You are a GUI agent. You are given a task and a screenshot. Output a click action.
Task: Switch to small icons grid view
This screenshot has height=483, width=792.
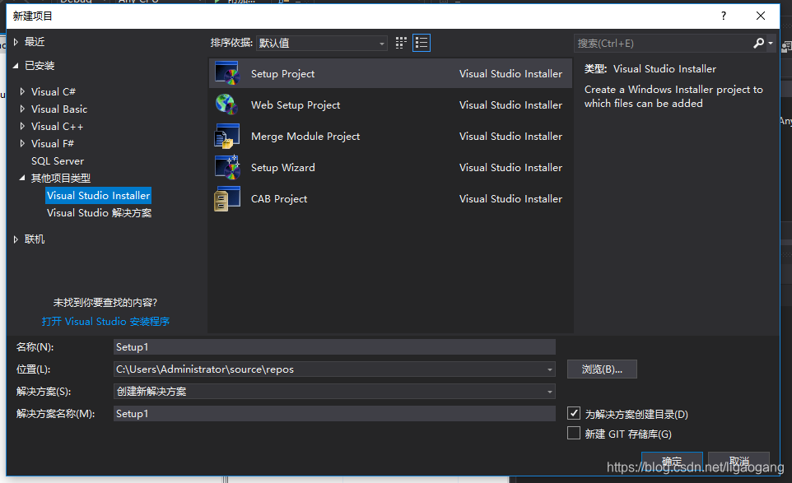(x=401, y=43)
